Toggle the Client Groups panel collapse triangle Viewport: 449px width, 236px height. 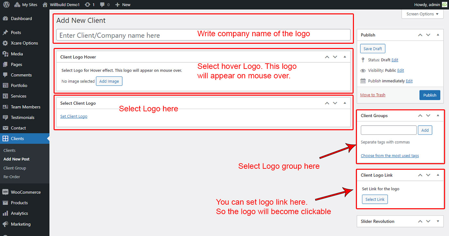pos(438,116)
